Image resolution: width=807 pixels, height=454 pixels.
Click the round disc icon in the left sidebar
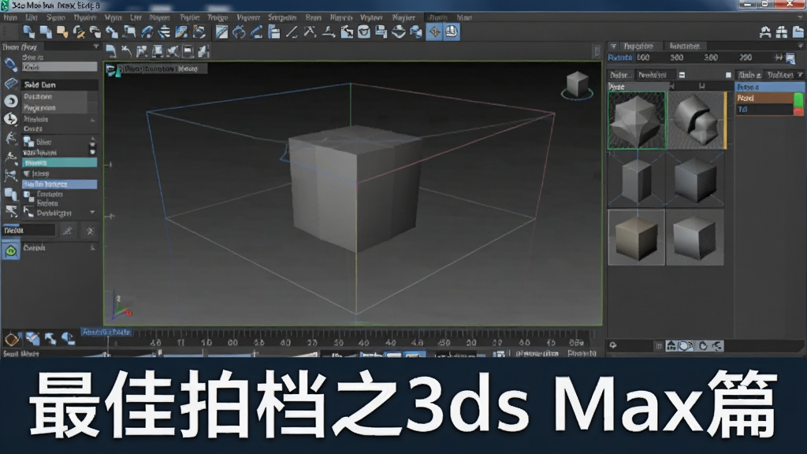pos(10,101)
